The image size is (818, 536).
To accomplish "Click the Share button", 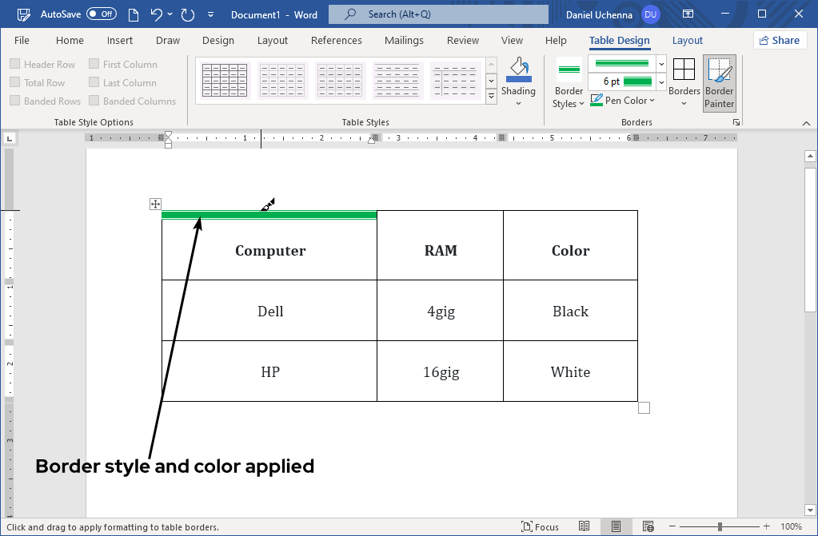I will (x=780, y=41).
